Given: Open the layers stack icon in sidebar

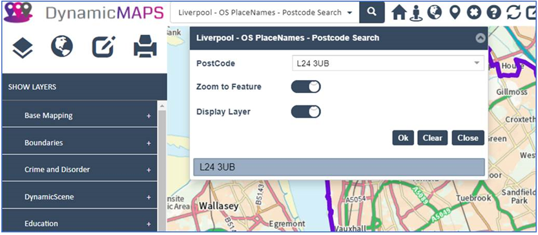Looking at the screenshot, I should point(23,47).
